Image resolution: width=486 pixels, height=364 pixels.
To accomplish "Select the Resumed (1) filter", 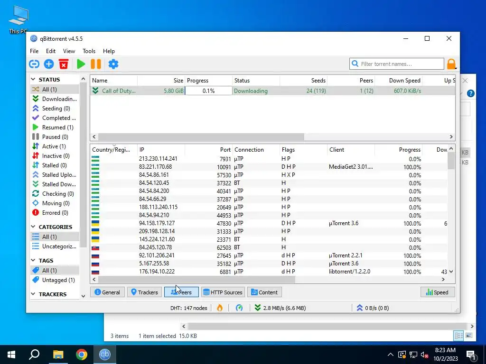I will [x=55, y=127].
